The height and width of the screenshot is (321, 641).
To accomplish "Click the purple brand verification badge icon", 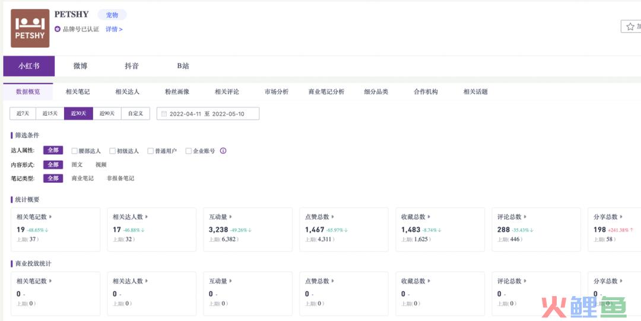I will coord(58,29).
